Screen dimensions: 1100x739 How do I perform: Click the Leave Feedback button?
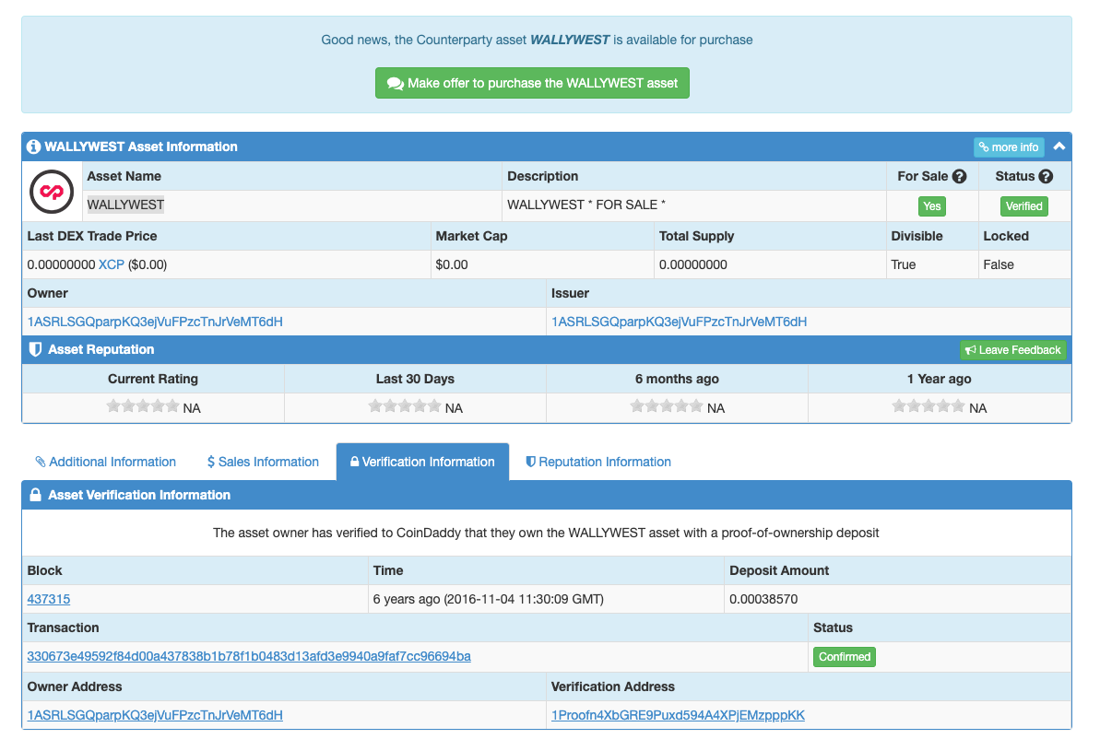1012,350
